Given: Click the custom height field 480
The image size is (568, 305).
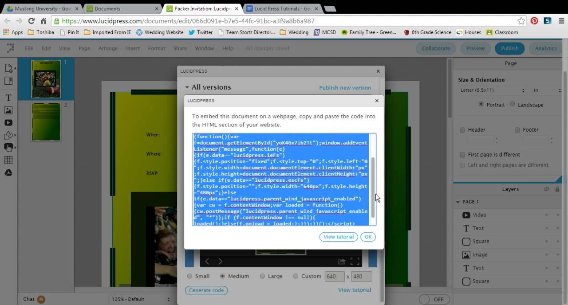Looking at the screenshot, I should tap(361, 276).
